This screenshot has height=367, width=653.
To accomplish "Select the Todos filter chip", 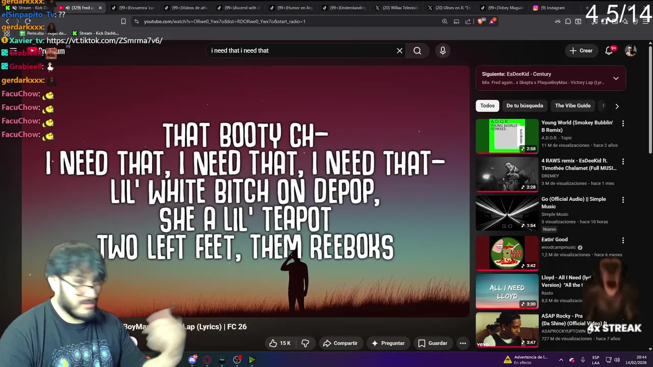I will [x=487, y=106].
